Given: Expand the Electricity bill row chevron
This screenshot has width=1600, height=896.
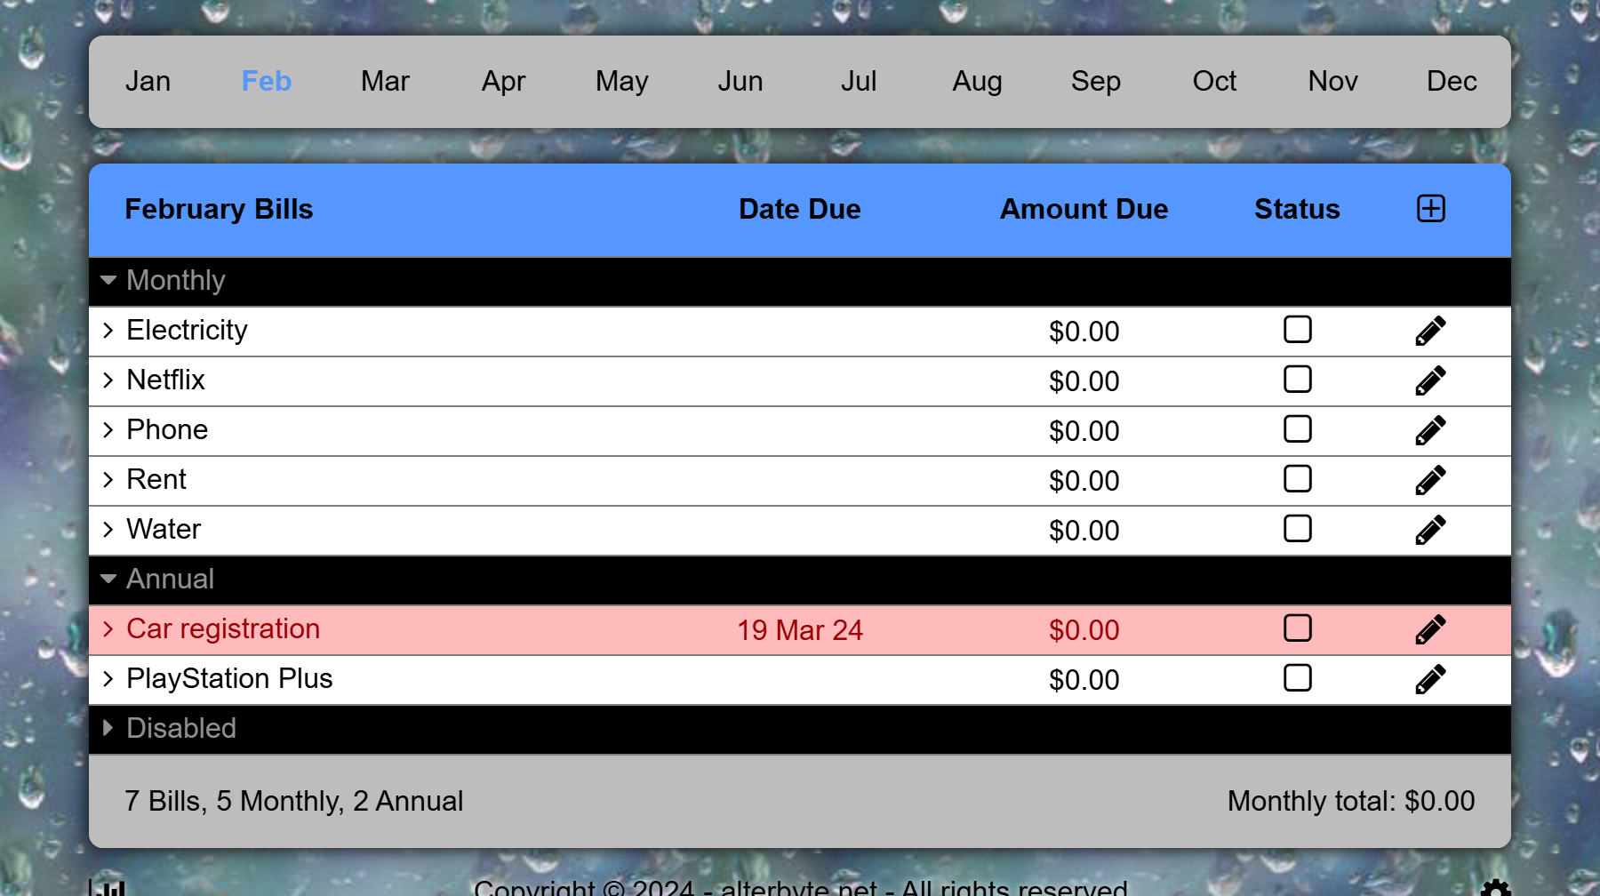Looking at the screenshot, I should click(108, 331).
